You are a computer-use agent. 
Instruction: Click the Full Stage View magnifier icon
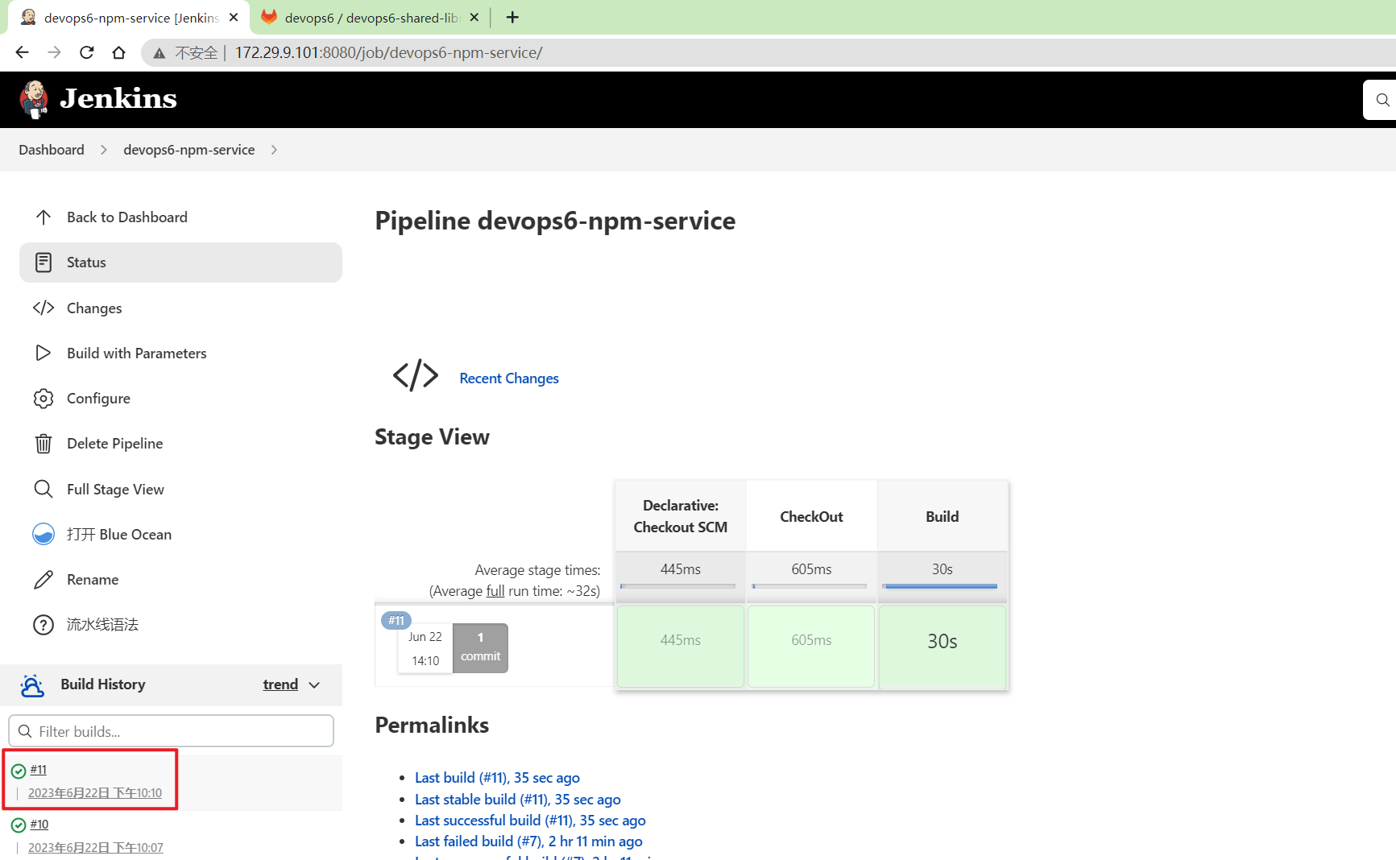tap(43, 489)
